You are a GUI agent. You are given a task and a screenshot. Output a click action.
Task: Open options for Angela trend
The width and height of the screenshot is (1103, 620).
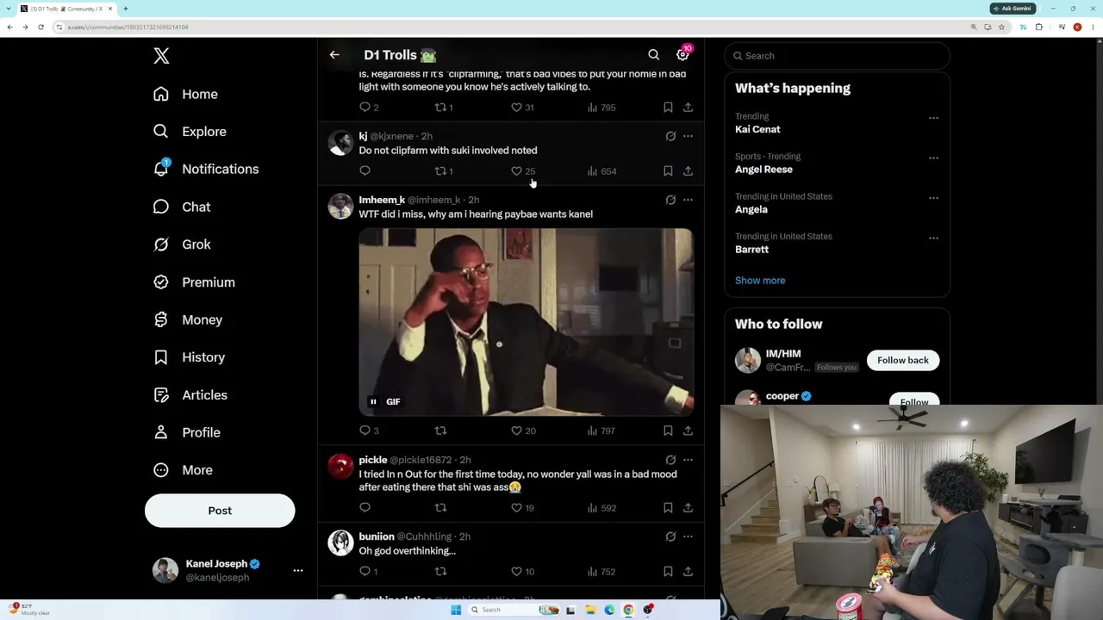933,198
